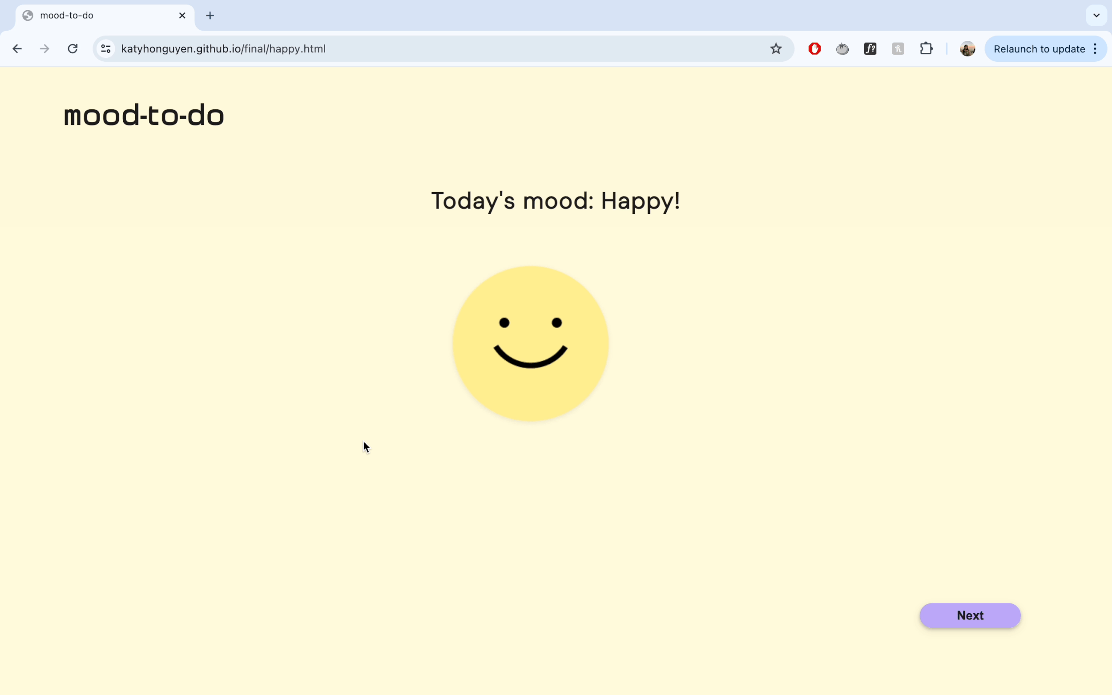The width and height of the screenshot is (1112, 695).
Task: Open Chrome three-dot menu
Action: coord(1095,49)
